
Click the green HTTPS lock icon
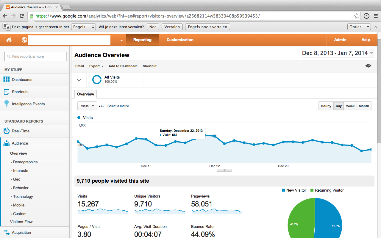click(31, 16)
